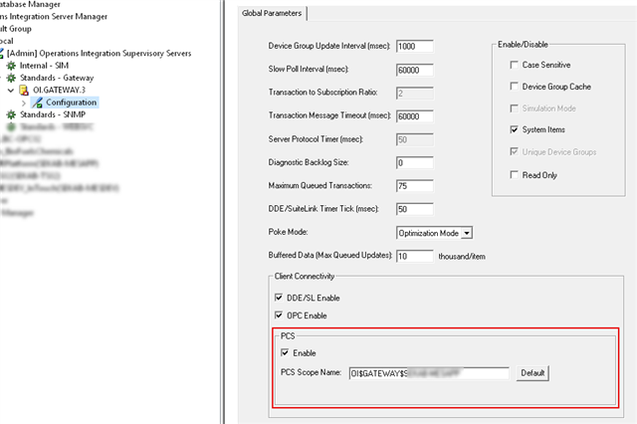Click the Device Group Update Interval field
Screen dimensions: 637x424
click(414, 47)
